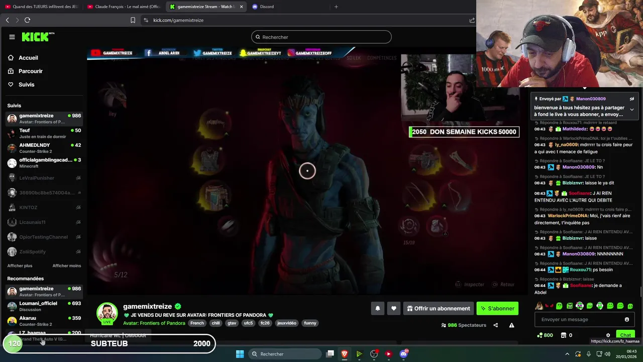
Task: Open the emoji picker in chat input
Action: pos(627,319)
